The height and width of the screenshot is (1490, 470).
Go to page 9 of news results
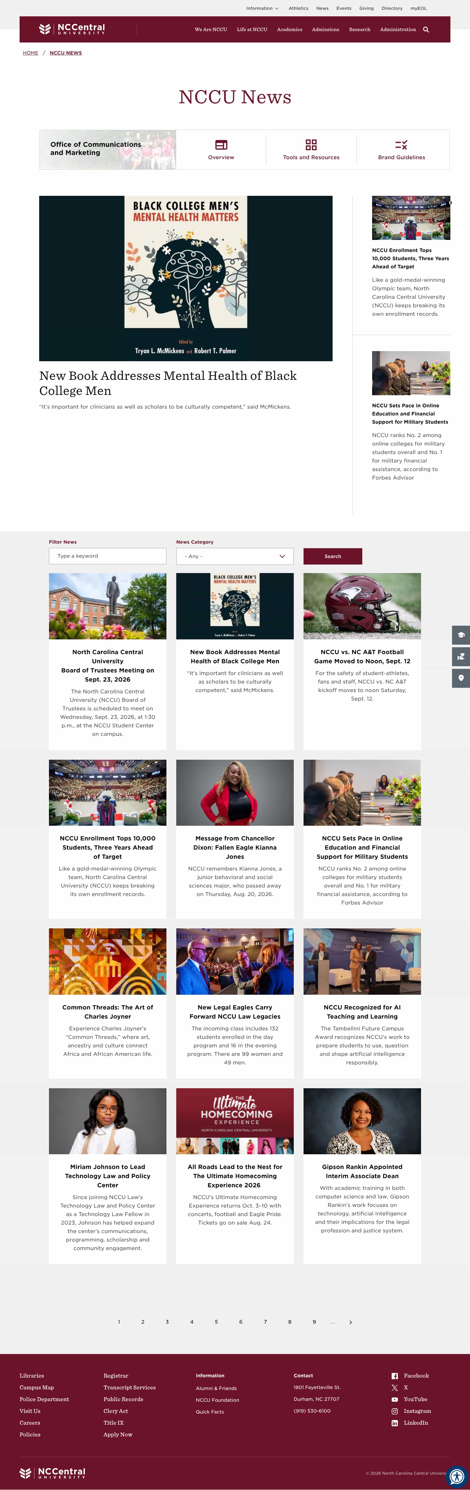pos(314,1322)
